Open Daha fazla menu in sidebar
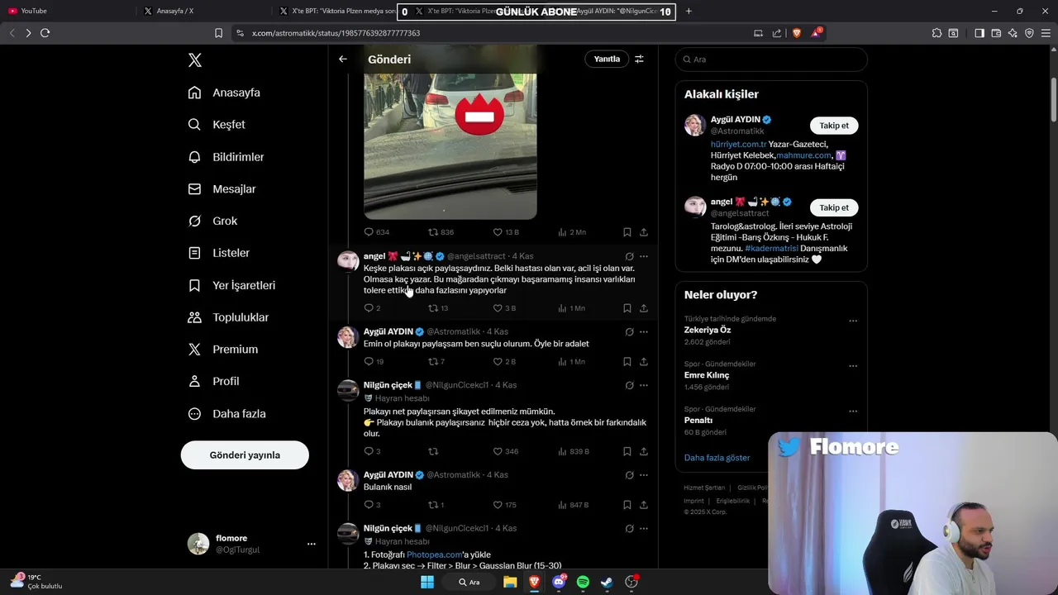Image resolution: width=1058 pixels, height=595 pixels. coord(227,414)
